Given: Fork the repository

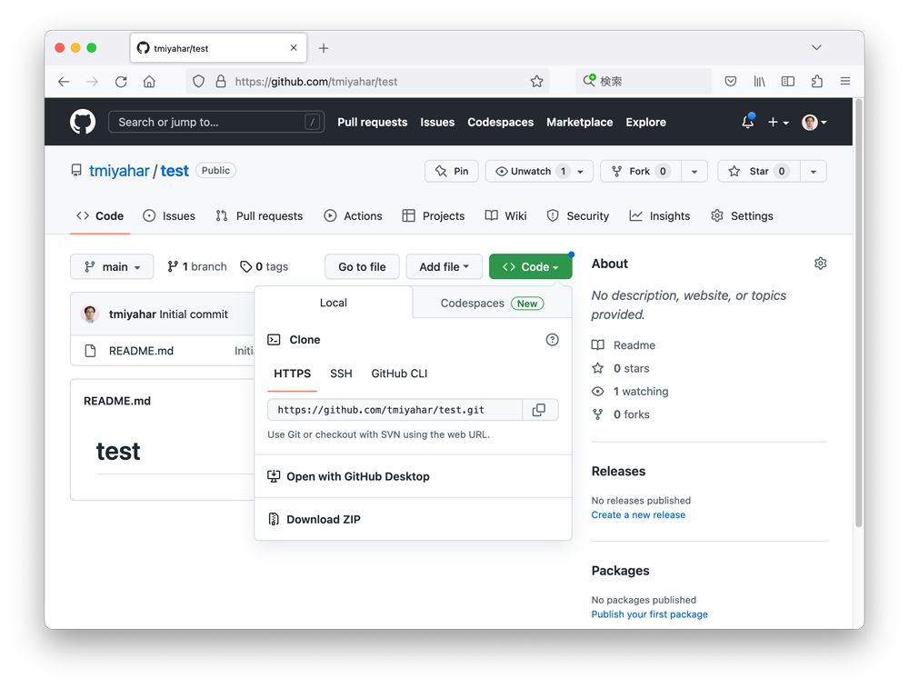Looking at the screenshot, I should pos(641,172).
